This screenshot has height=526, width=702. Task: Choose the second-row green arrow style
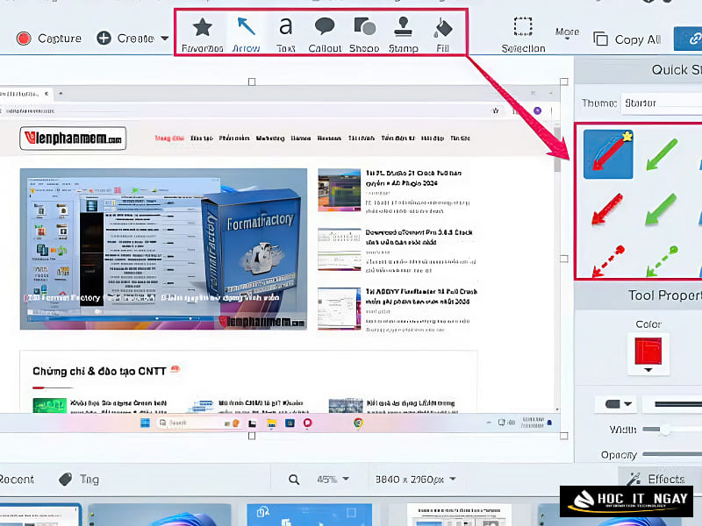[661, 209]
